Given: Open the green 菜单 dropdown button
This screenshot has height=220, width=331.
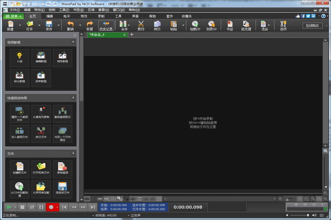Looking at the screenshot, I should point(12,16).
